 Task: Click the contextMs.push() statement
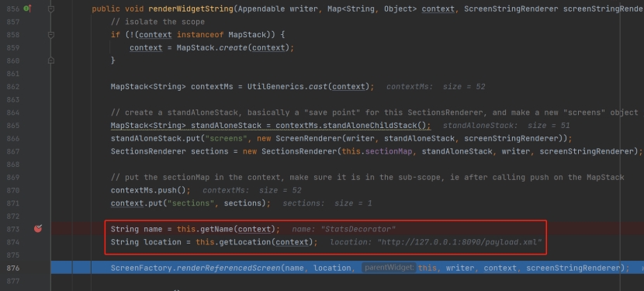(151, 190)
